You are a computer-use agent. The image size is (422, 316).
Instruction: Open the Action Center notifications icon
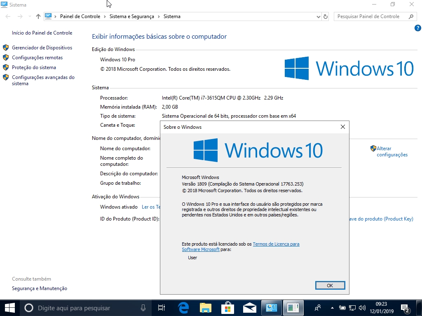(405, 308)
